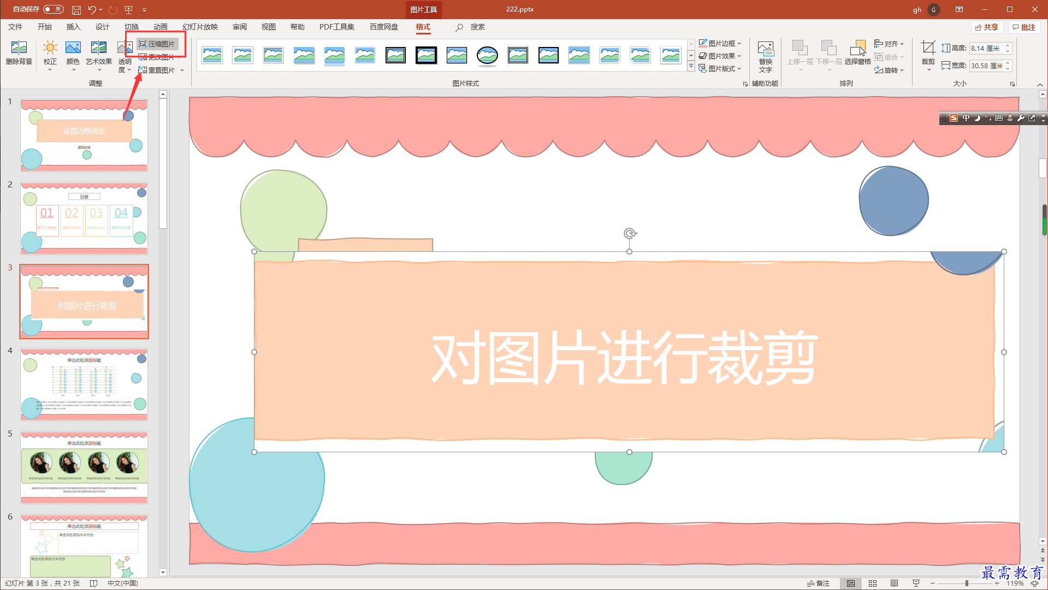
Task: Select the Crop (裁剪) tool
Action: click(928, 56)
